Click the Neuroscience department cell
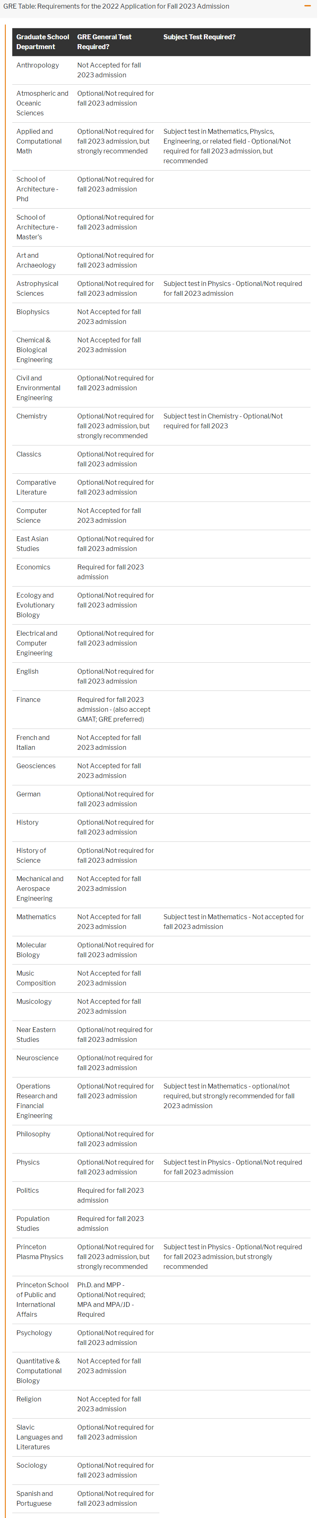This screenshot has width=324, height=1518. [x=37, y=1058]
